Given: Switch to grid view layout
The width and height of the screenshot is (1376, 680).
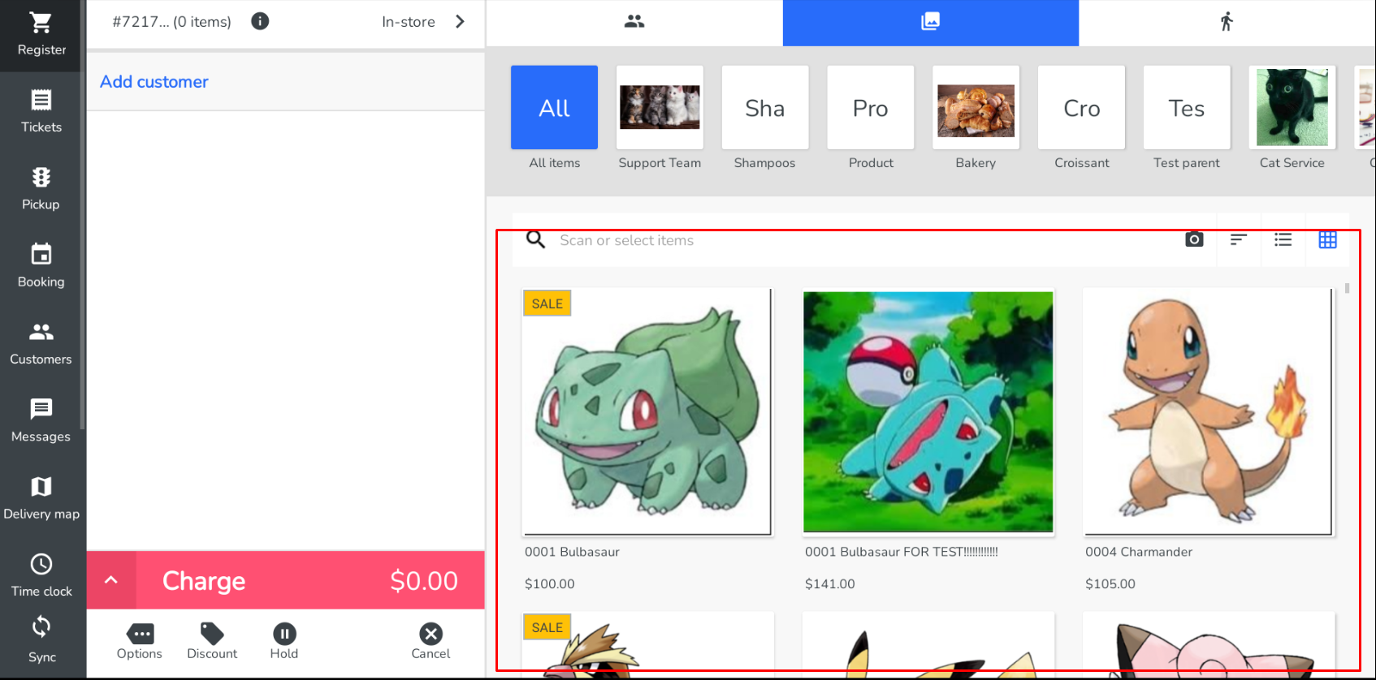Looking at the screenshot, I should tap(1327, 239).
